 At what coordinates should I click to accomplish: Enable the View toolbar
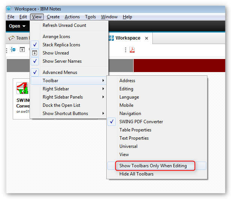pos(157,155)
